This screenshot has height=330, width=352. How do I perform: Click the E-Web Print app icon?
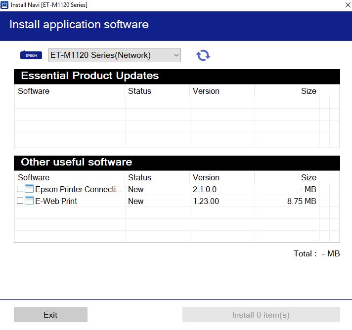coord(29,201)
